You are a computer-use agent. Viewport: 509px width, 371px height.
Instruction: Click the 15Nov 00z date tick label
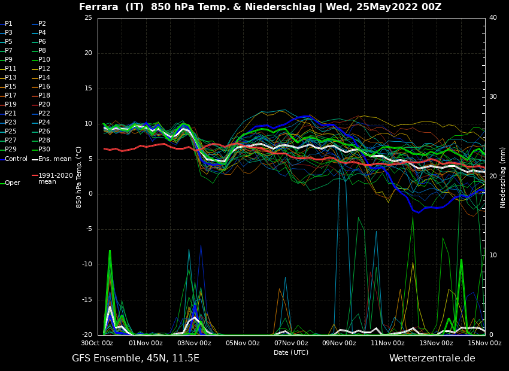484,343
